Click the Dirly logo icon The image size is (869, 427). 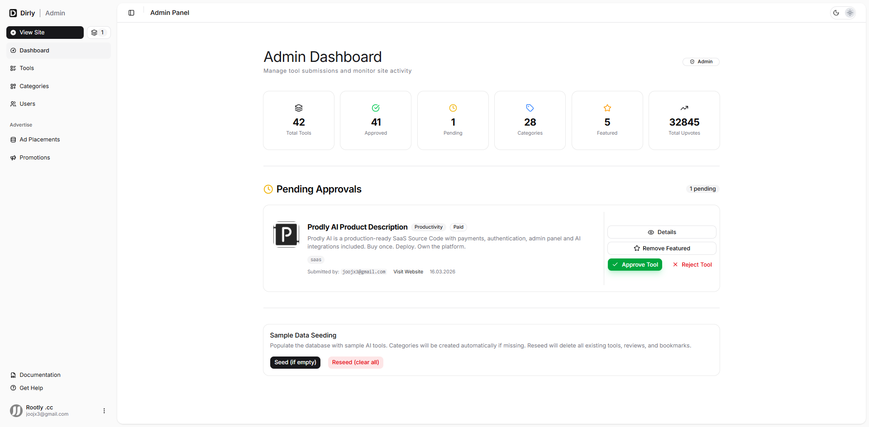click(13, 13)
